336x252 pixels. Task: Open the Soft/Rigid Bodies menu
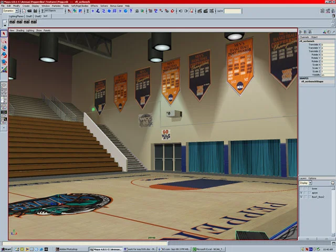click(x=80, y=6)
